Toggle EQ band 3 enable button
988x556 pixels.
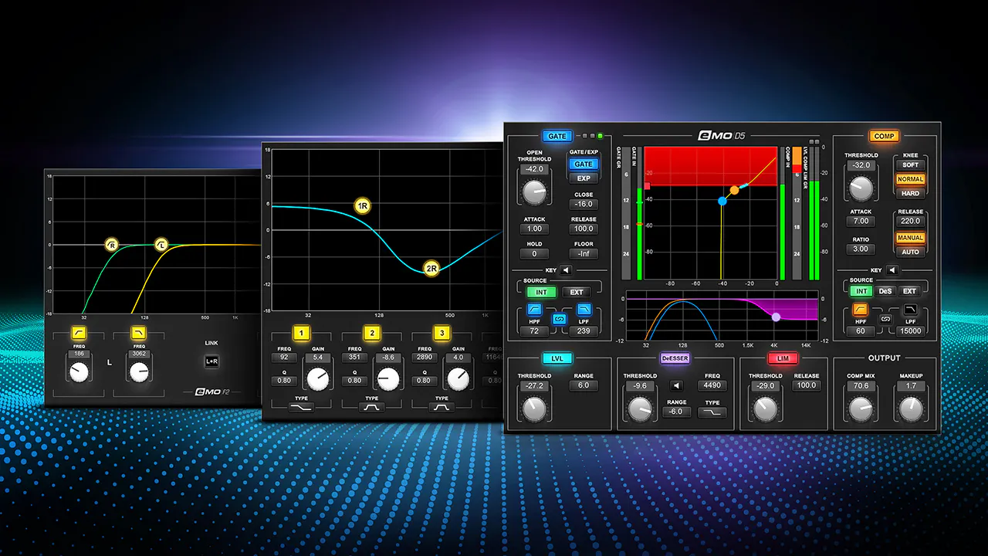(x=442, y=334)
